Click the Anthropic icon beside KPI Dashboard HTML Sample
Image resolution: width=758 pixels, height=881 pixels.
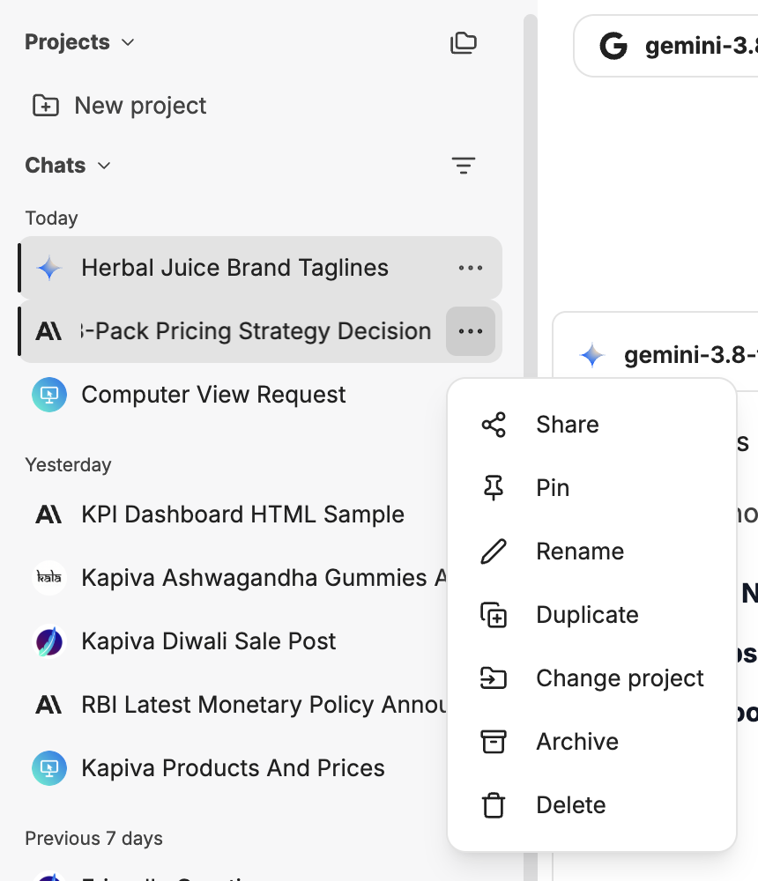click(49, 515)
